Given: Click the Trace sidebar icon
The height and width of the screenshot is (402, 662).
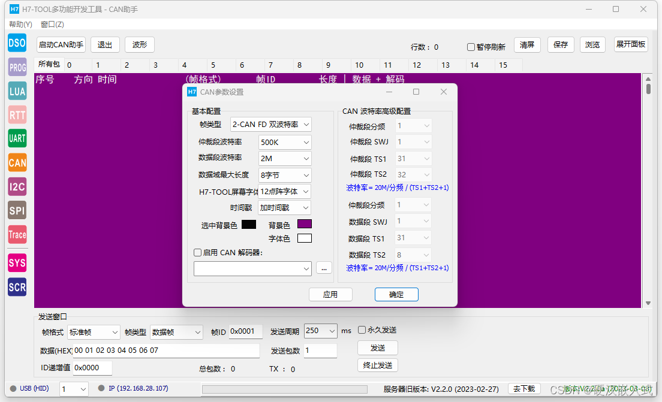Looking at the screenshot, I should click(17, 234).
